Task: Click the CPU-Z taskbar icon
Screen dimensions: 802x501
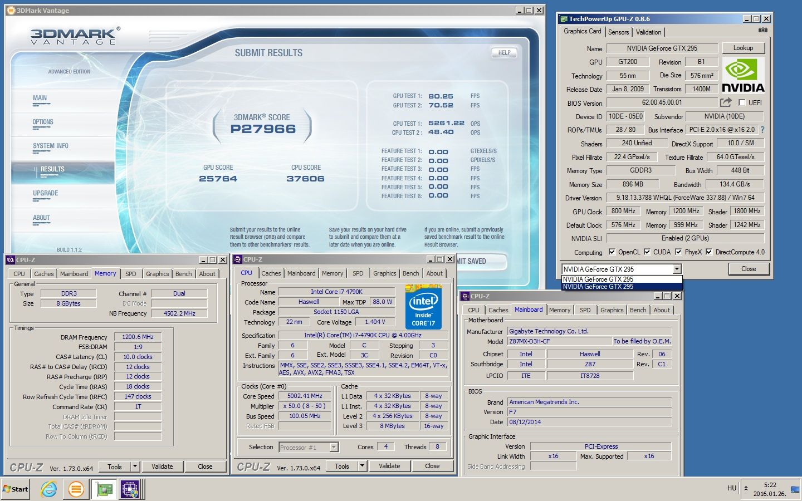Action: tap(130, 489)
